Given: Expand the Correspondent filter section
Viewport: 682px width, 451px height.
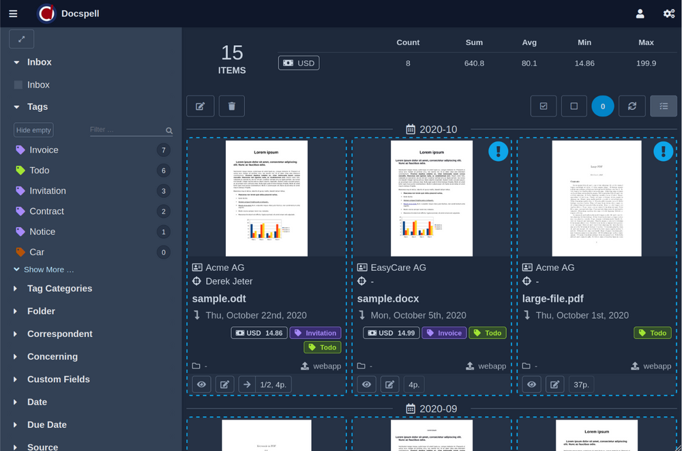Looking at the screenshot, I should (59, 334).
